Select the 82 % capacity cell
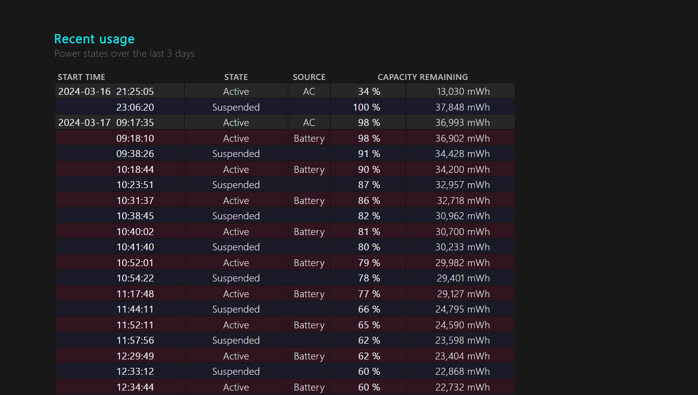The height and width of the screenshot is (395, 698). 369,216
